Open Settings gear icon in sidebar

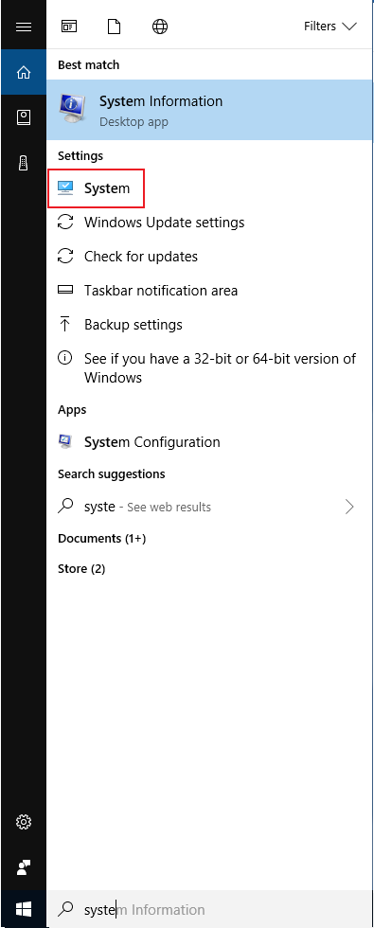[x=23, y=822]
